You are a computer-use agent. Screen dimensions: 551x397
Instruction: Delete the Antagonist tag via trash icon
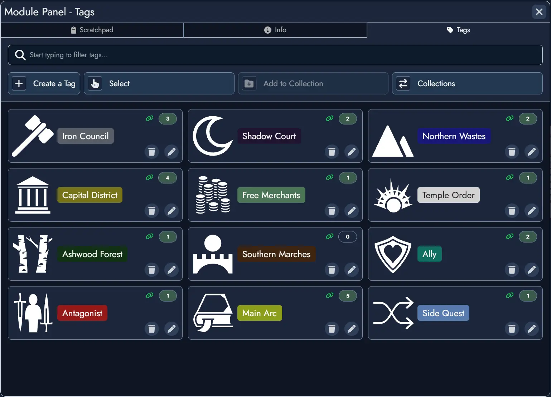[x=152, y=329]
